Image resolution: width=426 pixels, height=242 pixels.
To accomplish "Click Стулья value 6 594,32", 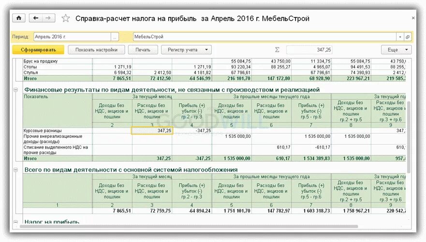I will (x=122, y=73).
